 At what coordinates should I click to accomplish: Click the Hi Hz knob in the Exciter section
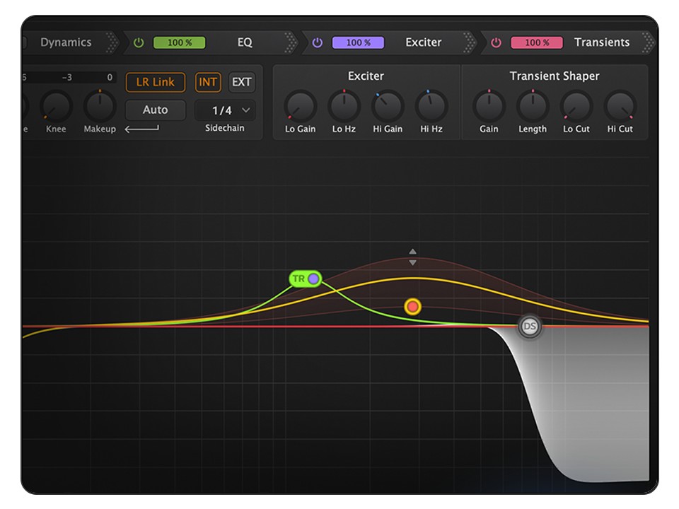click(x=433, y=107)
